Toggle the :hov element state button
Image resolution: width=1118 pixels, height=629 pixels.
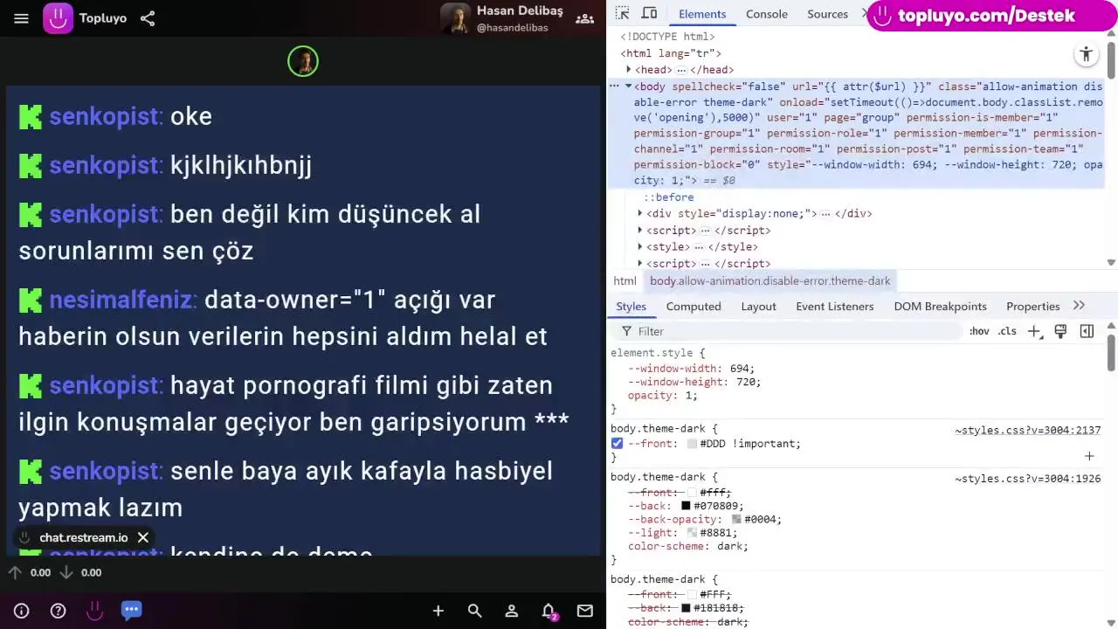[x=979, y=331]
